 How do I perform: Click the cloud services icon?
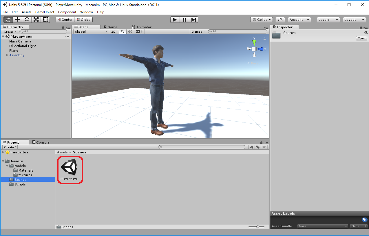(280, 20)
